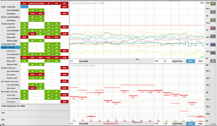217x126 pixels.
Task: Open the 16 grid lines dropdown, upper chart
Action: pos(158,61)
